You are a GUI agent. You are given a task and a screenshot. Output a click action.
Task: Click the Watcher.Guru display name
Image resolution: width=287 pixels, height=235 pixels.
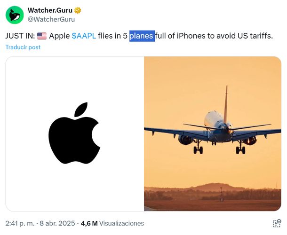(50, 10)
